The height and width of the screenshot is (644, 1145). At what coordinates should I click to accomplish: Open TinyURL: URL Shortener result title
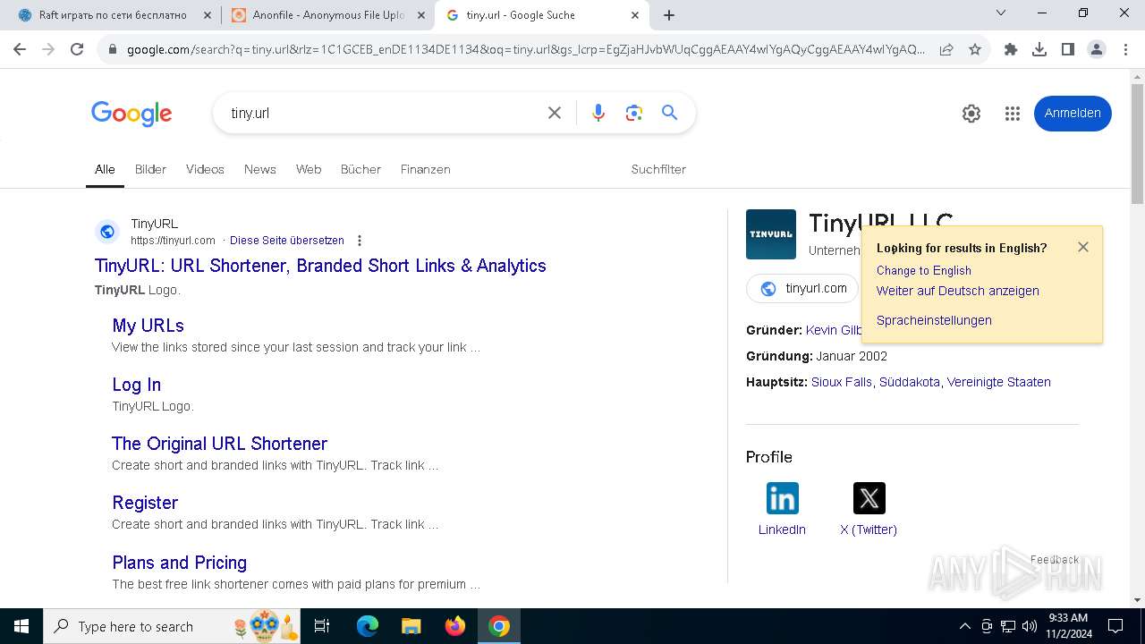coord(320,266)
